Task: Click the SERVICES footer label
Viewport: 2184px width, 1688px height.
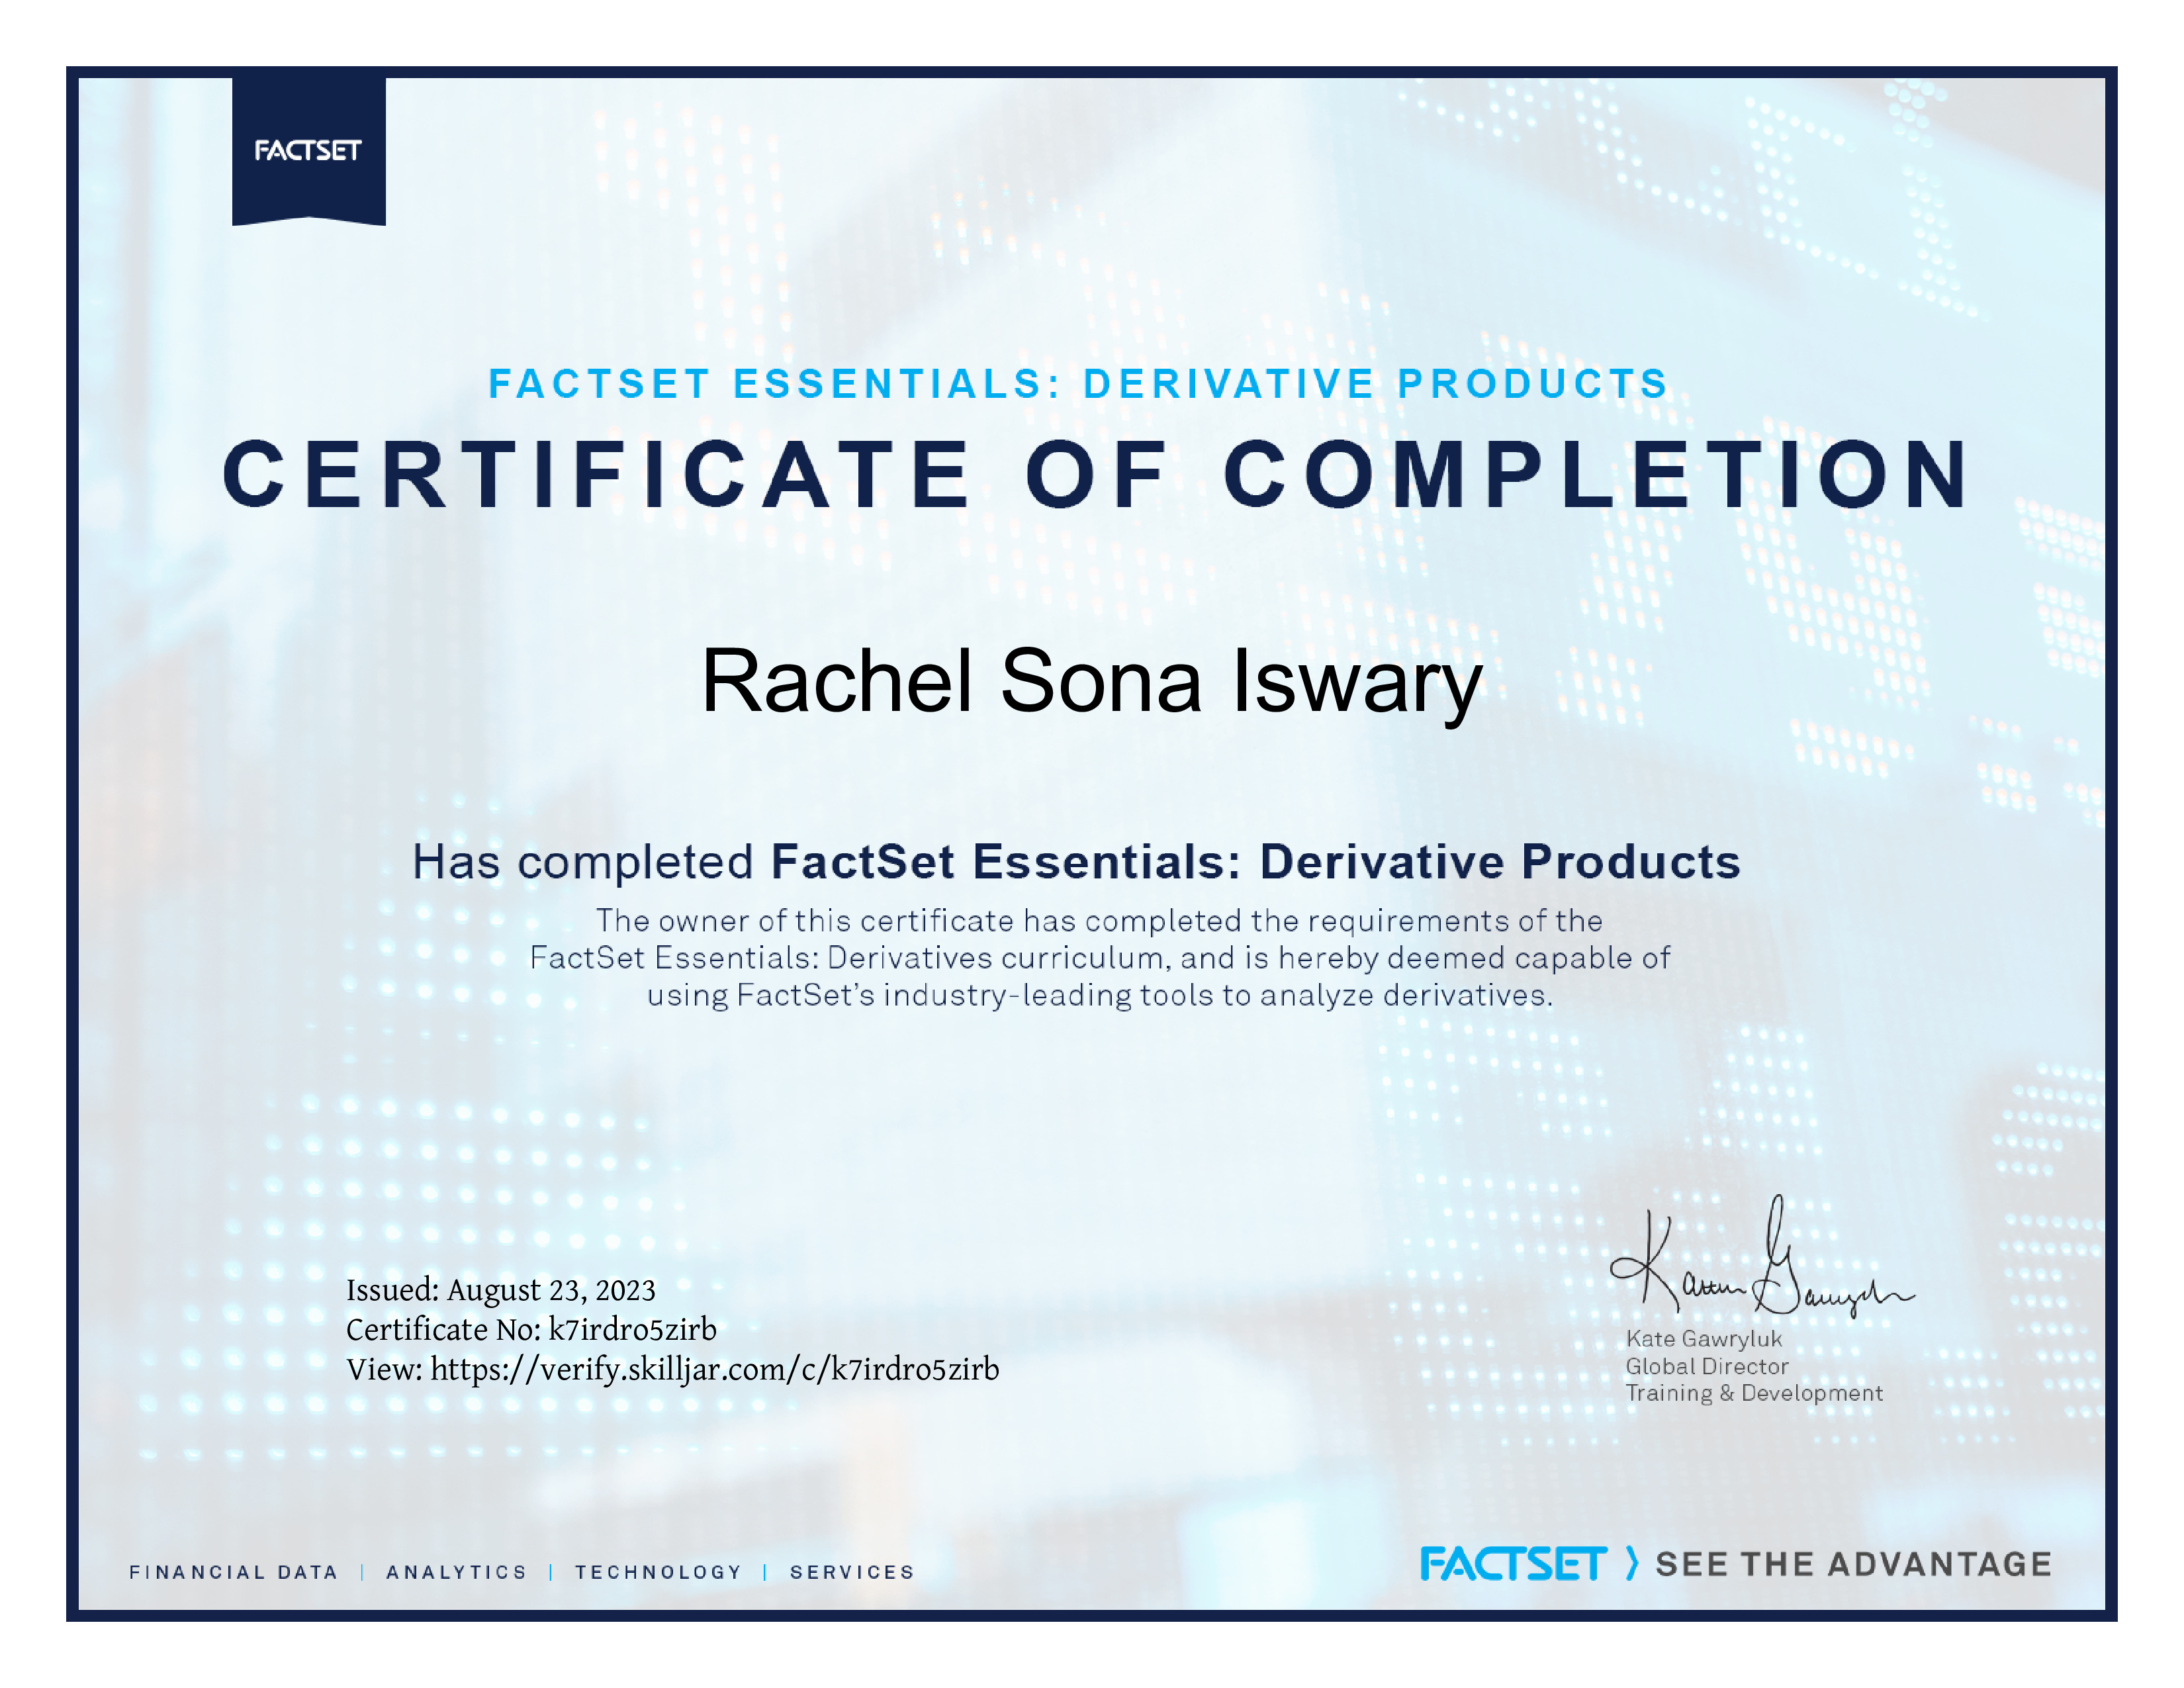Action: (852, 1572)
